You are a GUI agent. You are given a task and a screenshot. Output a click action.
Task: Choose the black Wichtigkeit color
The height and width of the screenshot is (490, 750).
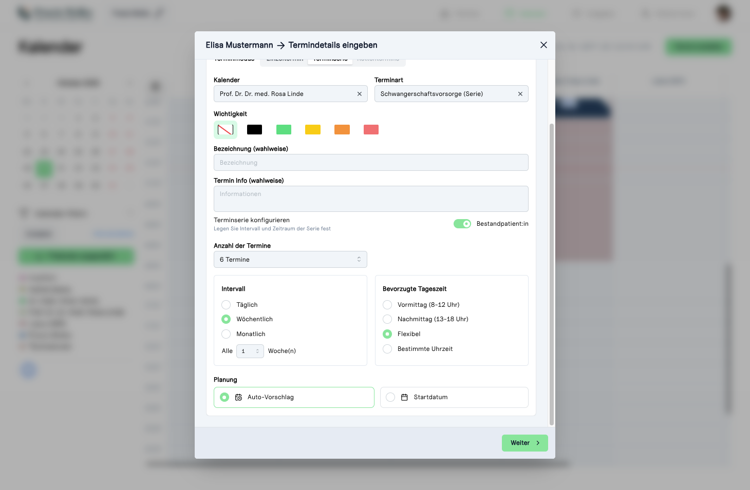coord(254,130)
